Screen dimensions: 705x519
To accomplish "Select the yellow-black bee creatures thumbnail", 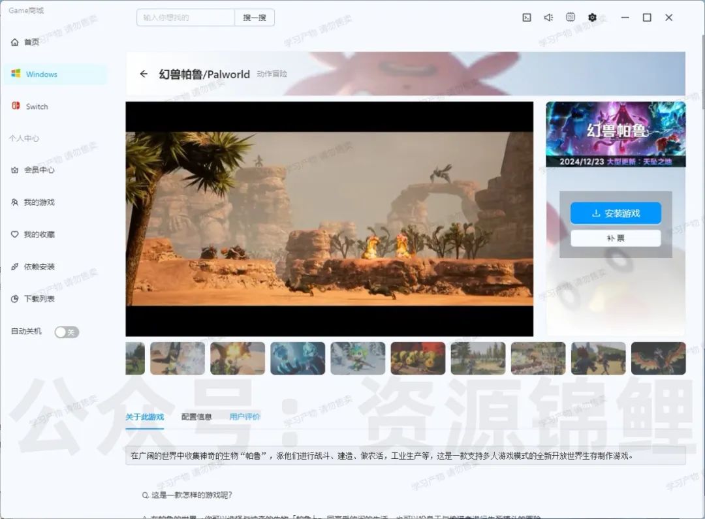I will 418,358.
